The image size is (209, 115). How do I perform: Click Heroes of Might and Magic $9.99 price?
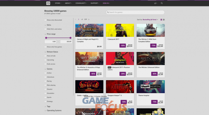[x=99, y=47]
